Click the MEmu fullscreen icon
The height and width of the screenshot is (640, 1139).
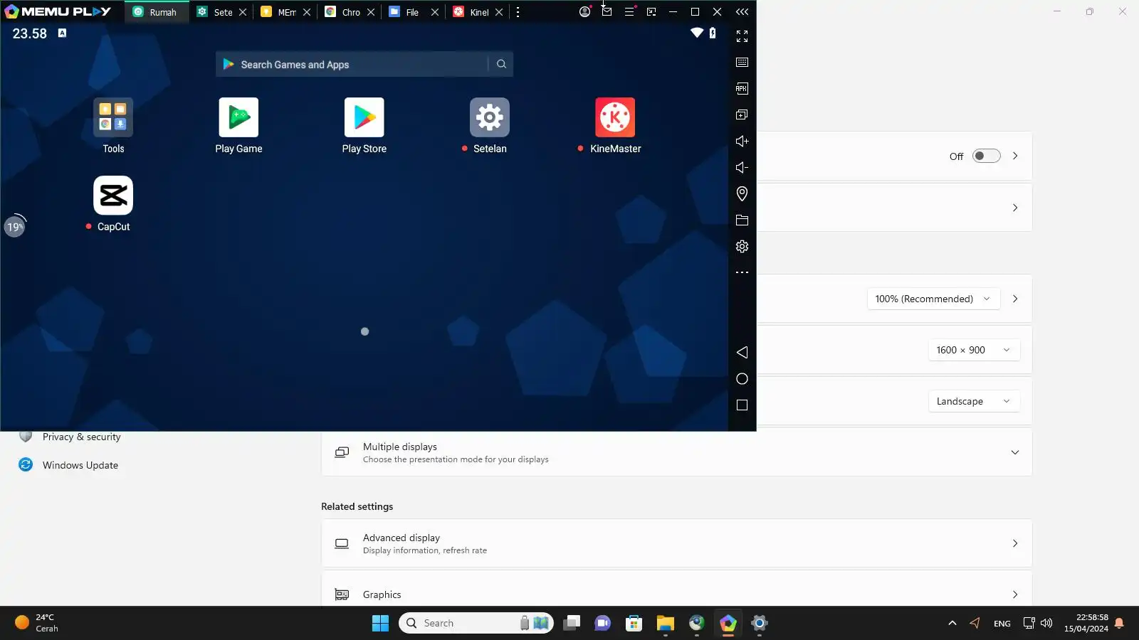[742, 36]
